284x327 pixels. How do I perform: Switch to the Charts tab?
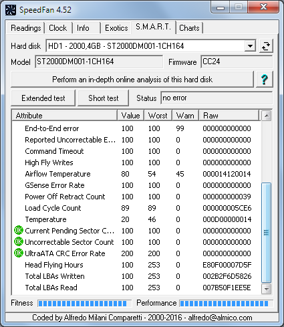pyautogui.click(x=189, y=28)
